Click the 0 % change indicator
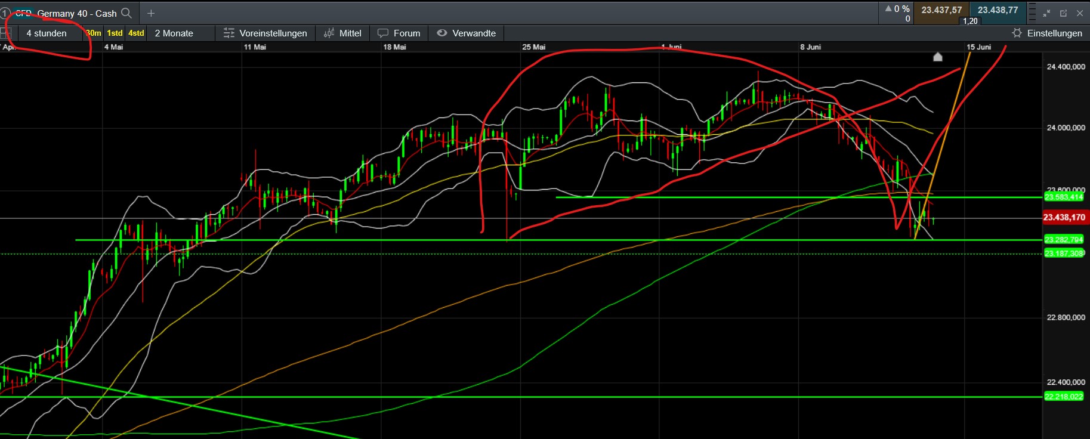This screenshot has width=1090, height=439. pyautogui.click(x=898, y=9)
